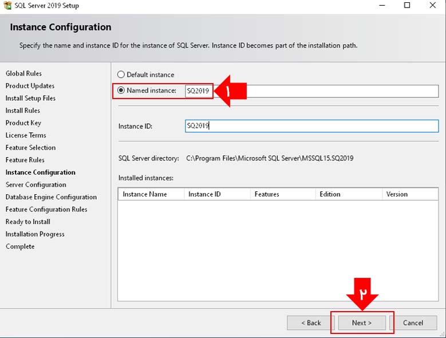The image size is (446, 338).
Task: Click the Instance ID text field
Action: pos(311,126)
